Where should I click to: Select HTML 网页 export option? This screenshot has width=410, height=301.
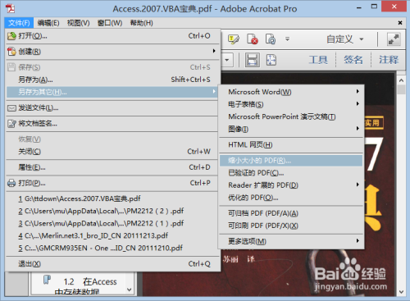(x=291, y=144)
